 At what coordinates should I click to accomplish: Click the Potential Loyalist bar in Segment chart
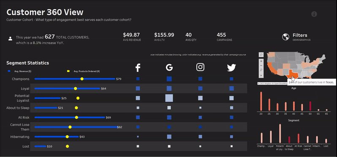[280, 133]
